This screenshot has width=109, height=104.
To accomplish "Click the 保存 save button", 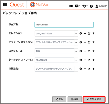I will [x=75, y=99].
